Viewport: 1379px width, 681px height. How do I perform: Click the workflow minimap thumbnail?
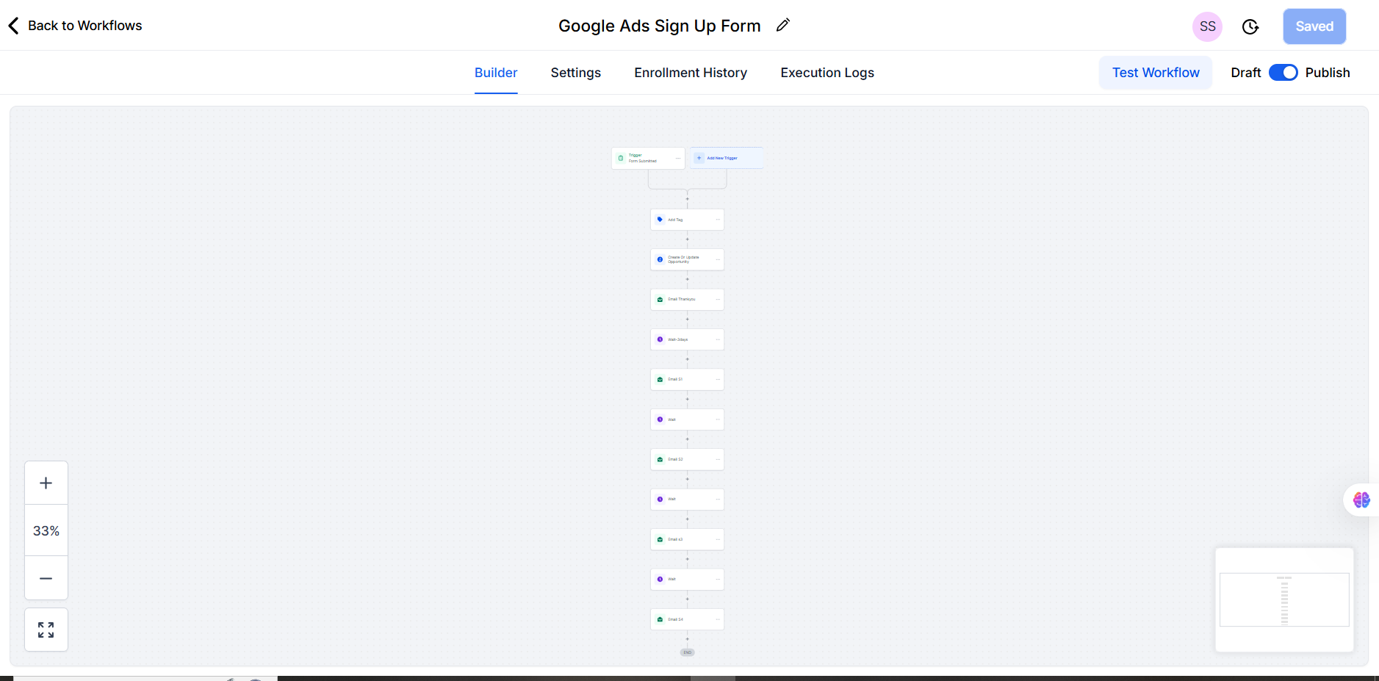click(1283, 599)
